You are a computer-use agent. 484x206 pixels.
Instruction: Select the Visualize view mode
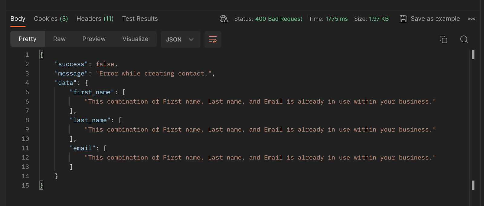tap(135, 39)
